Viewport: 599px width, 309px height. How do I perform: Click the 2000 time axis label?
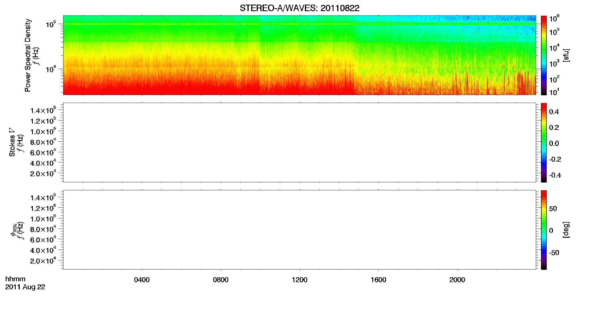pyautogui.click(x=457, y=280)
